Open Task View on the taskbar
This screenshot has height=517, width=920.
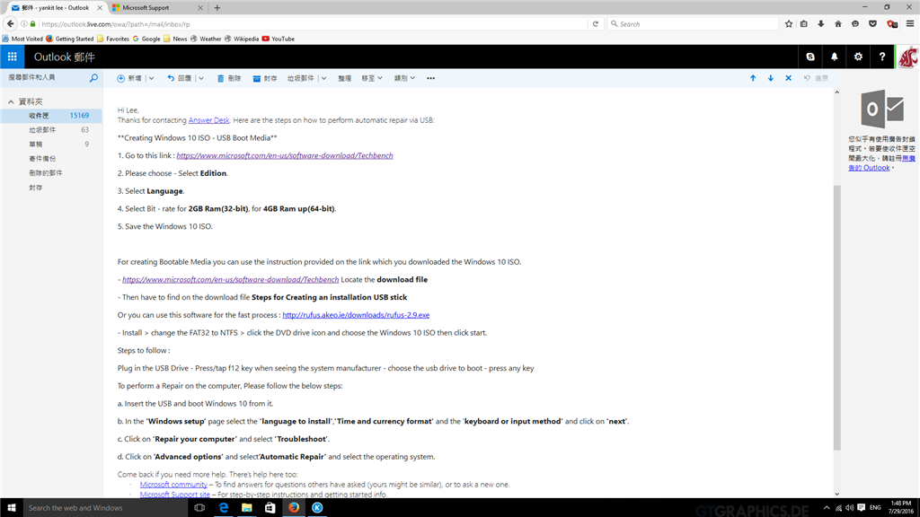tap(199, 508)
